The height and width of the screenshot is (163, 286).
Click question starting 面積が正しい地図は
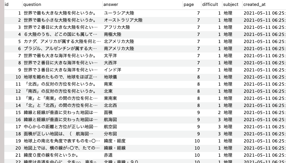coord(58,134)
